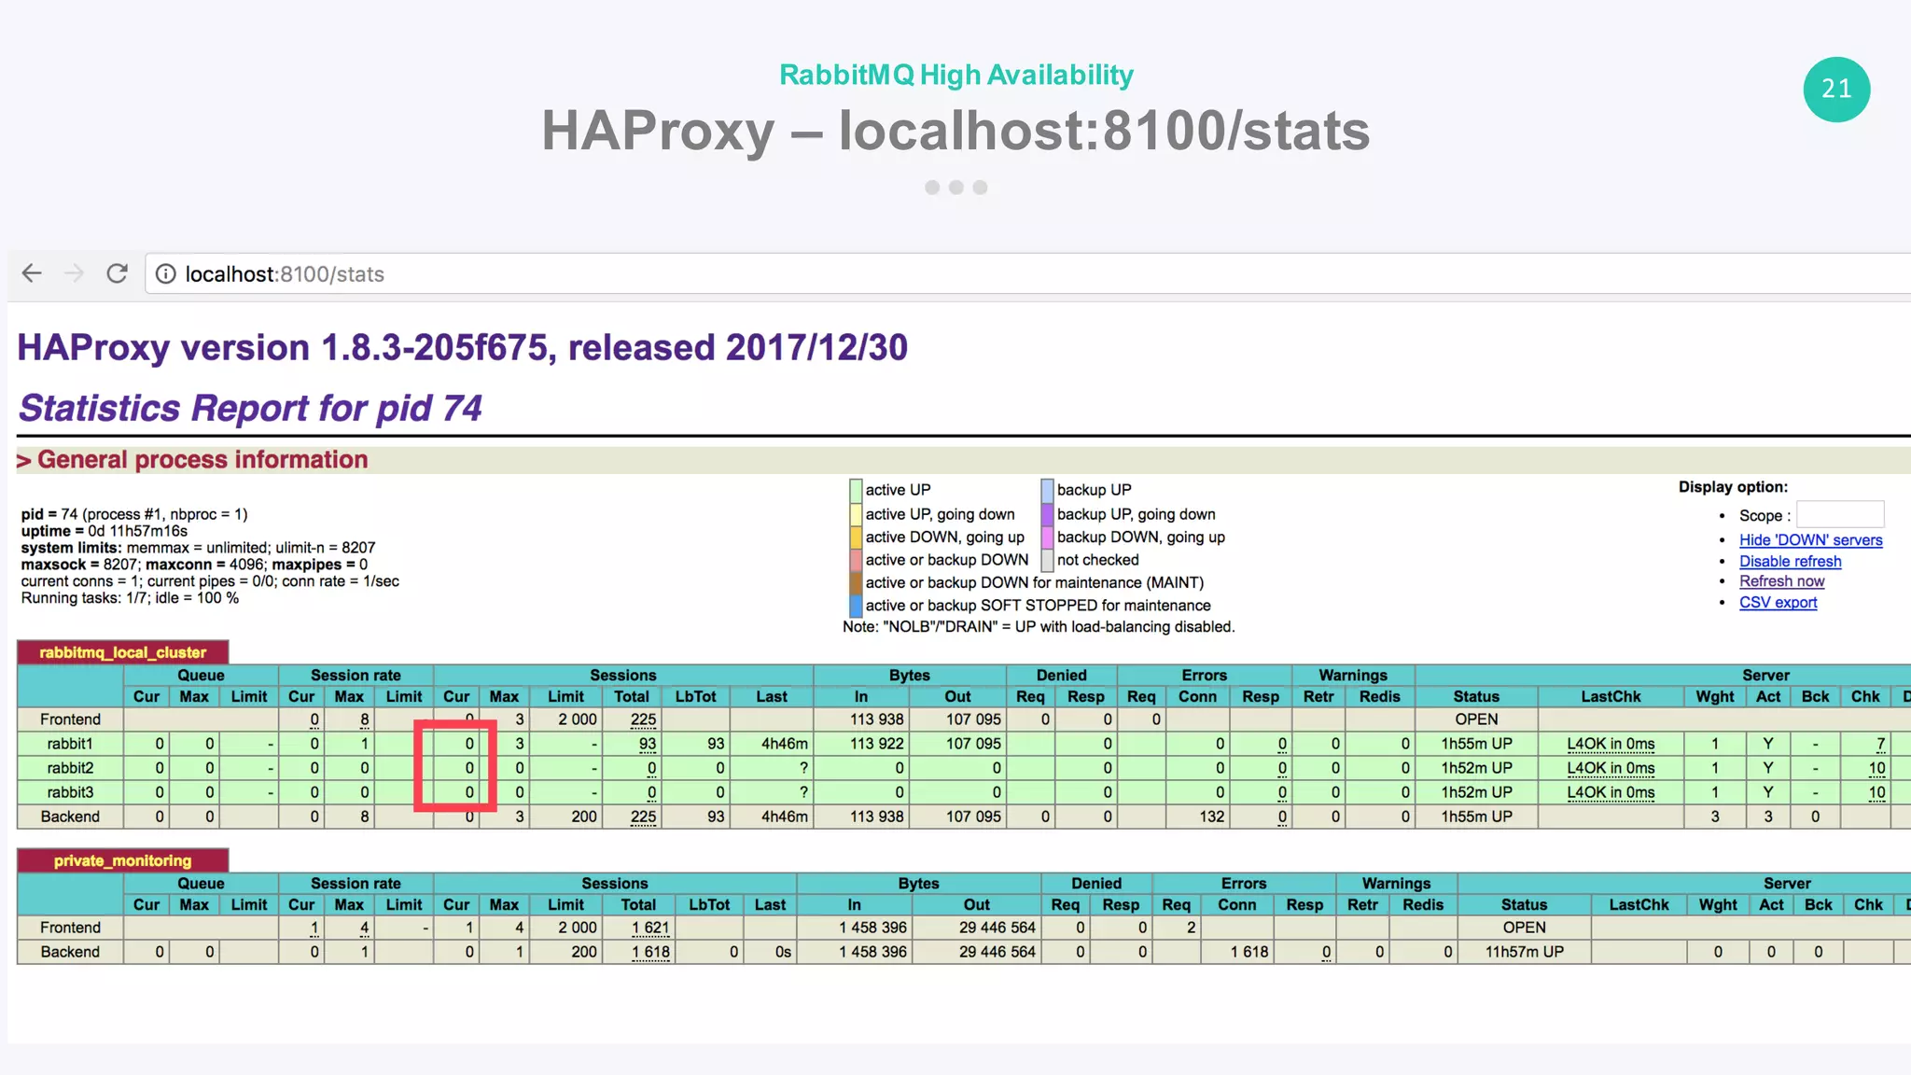Click rabbit2 server row name
Image resolution: width=1911 pixels, height=1075 pixels.
70,768
